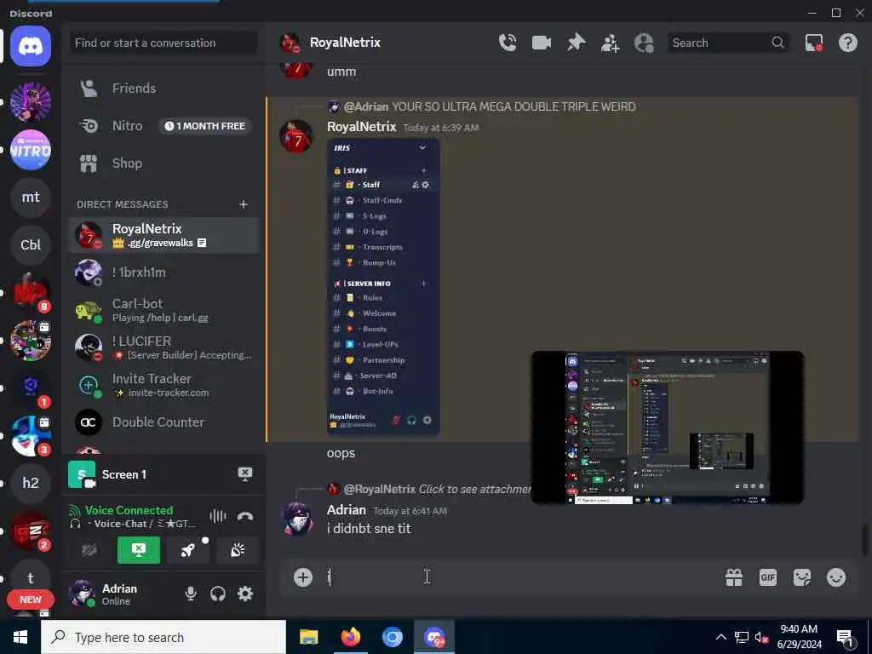Screen dimensions: 872x654
Task: Open the RoyalNetrix header profile name
Action: (x=345, y=43)
